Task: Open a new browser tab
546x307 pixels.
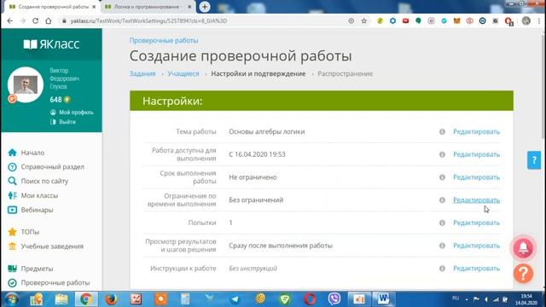Action: pyautogui.click(x=205, y=7)
